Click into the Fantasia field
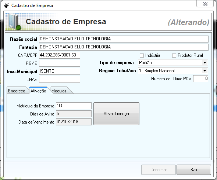 (124, 47)
